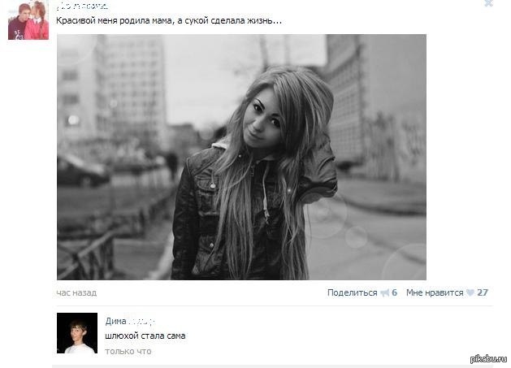Image resolution: width=511 pixels, height=368 pixels.
Task: Select the post caption about Красивой меня родила
Action: point(169,20)
